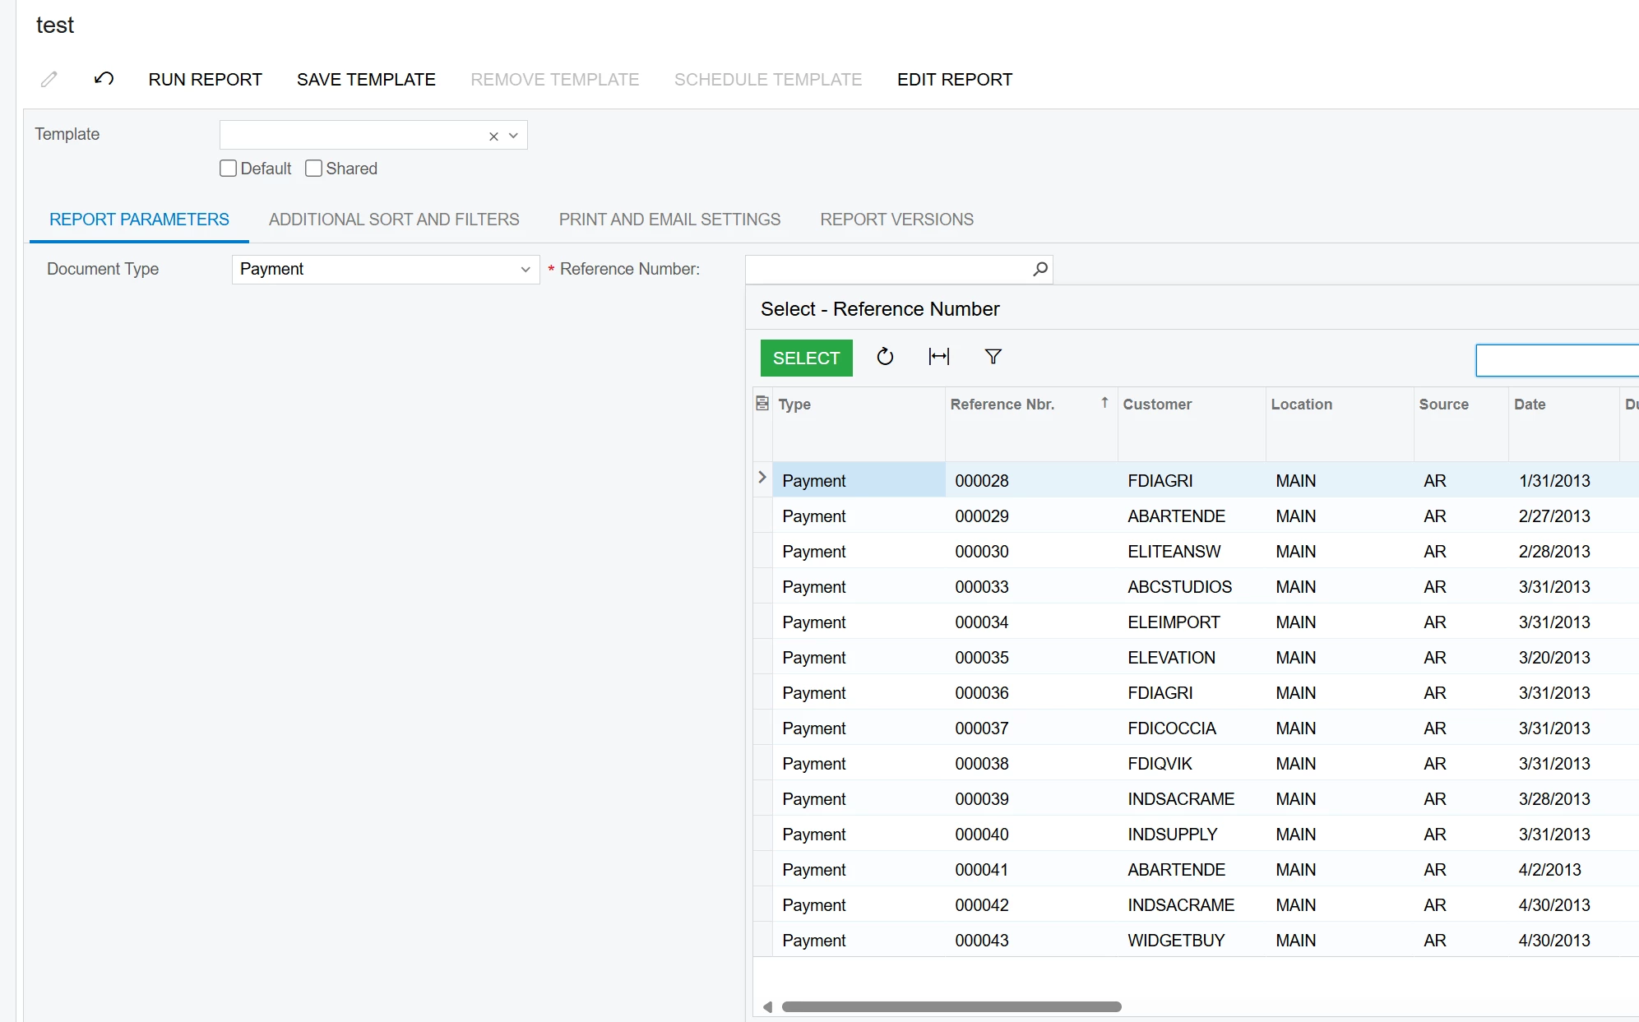Switch to Additional Sort and Filters tab
The image size is (1639, 1022).
(x=394, y=220)
